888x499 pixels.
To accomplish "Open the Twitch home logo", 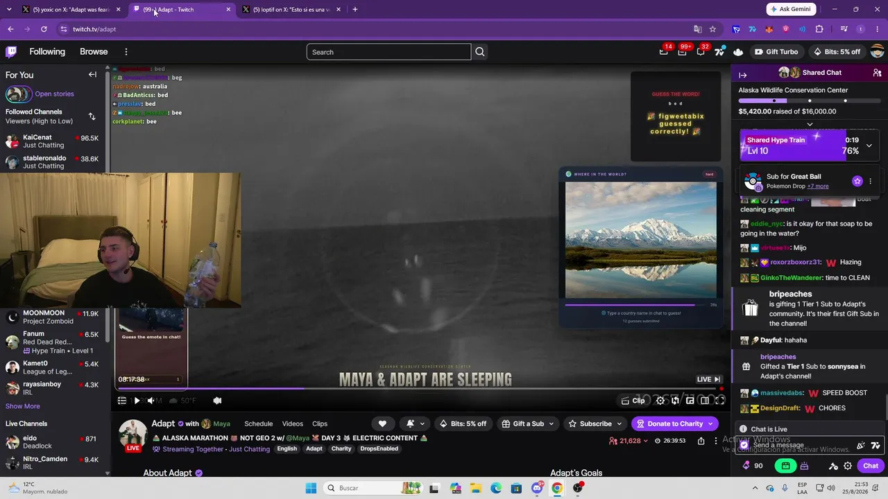I will pos(11,52).
